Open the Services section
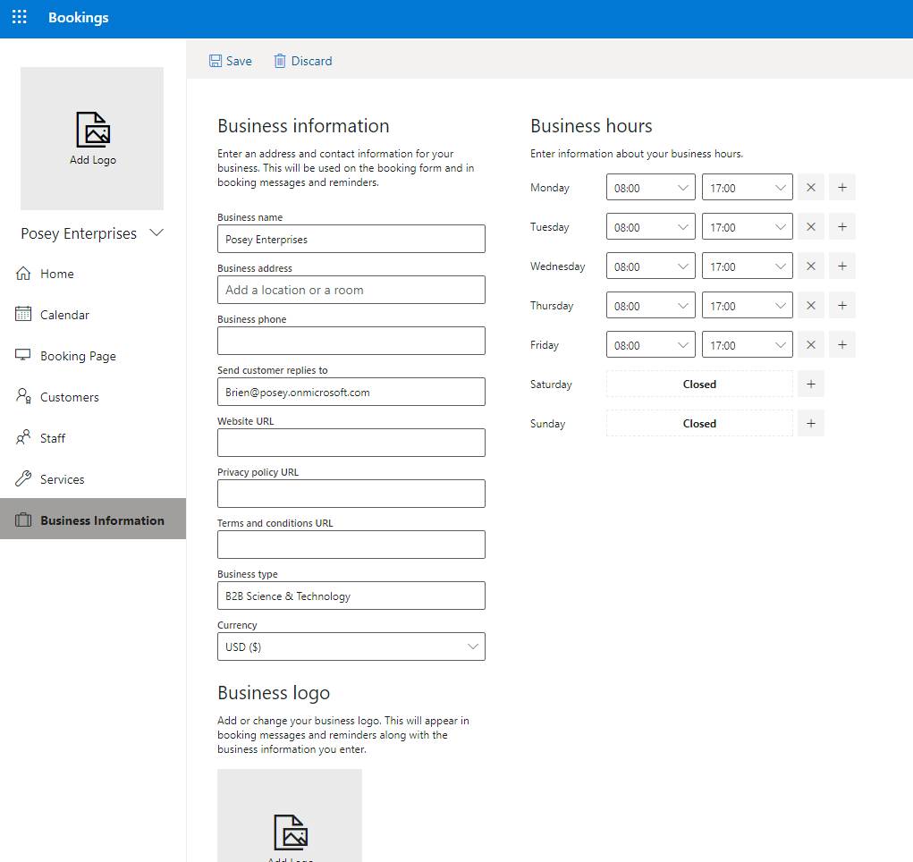 coord(93,479)
